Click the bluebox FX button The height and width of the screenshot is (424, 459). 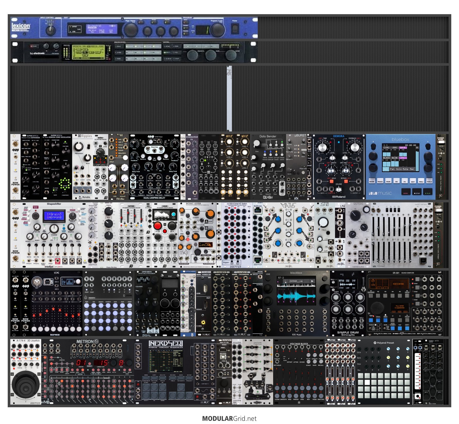405,180
